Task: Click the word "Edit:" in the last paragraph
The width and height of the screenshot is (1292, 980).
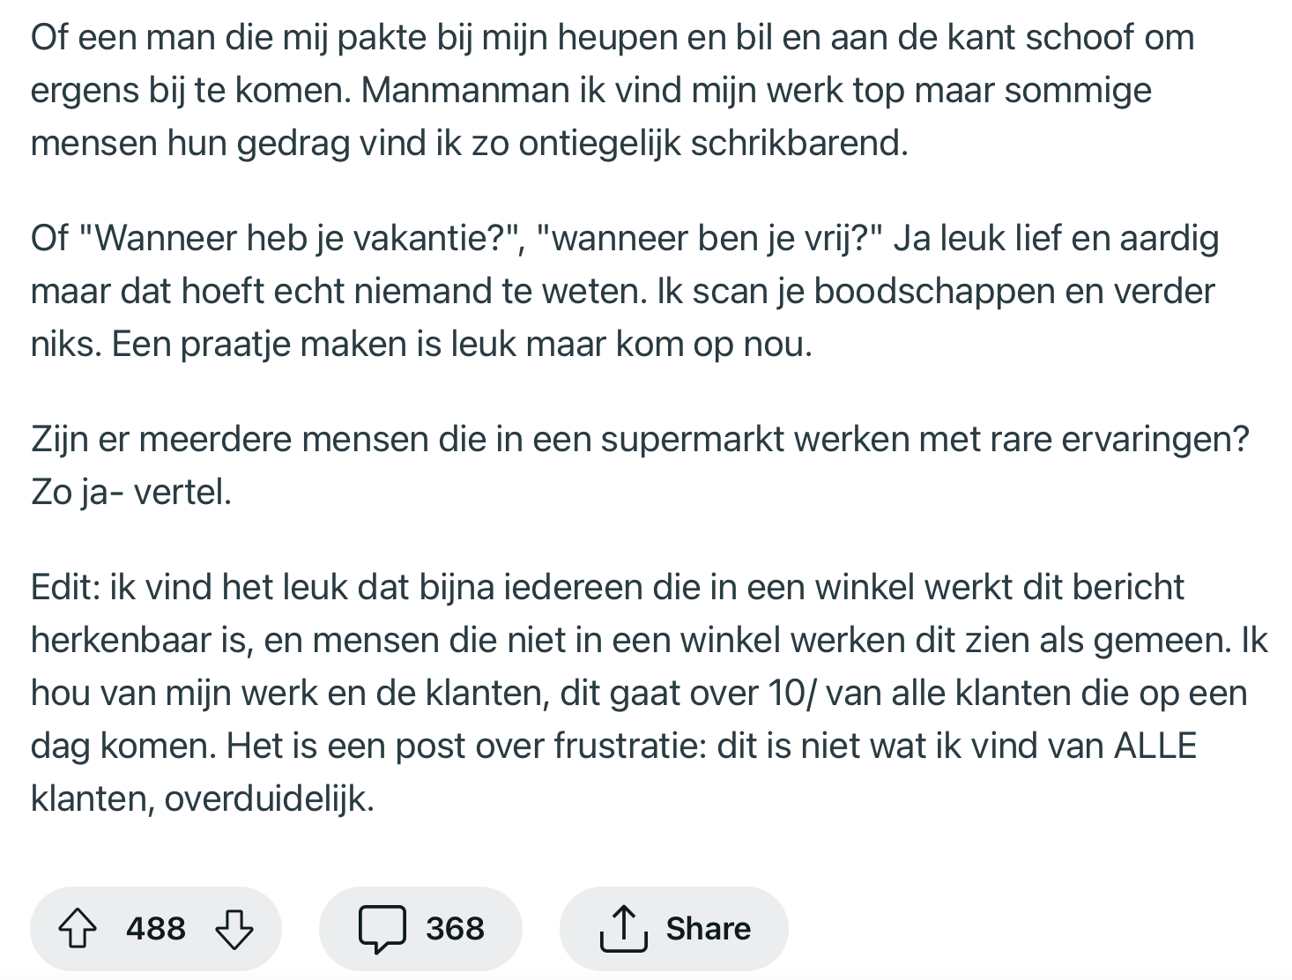Action: click(65, 588)
